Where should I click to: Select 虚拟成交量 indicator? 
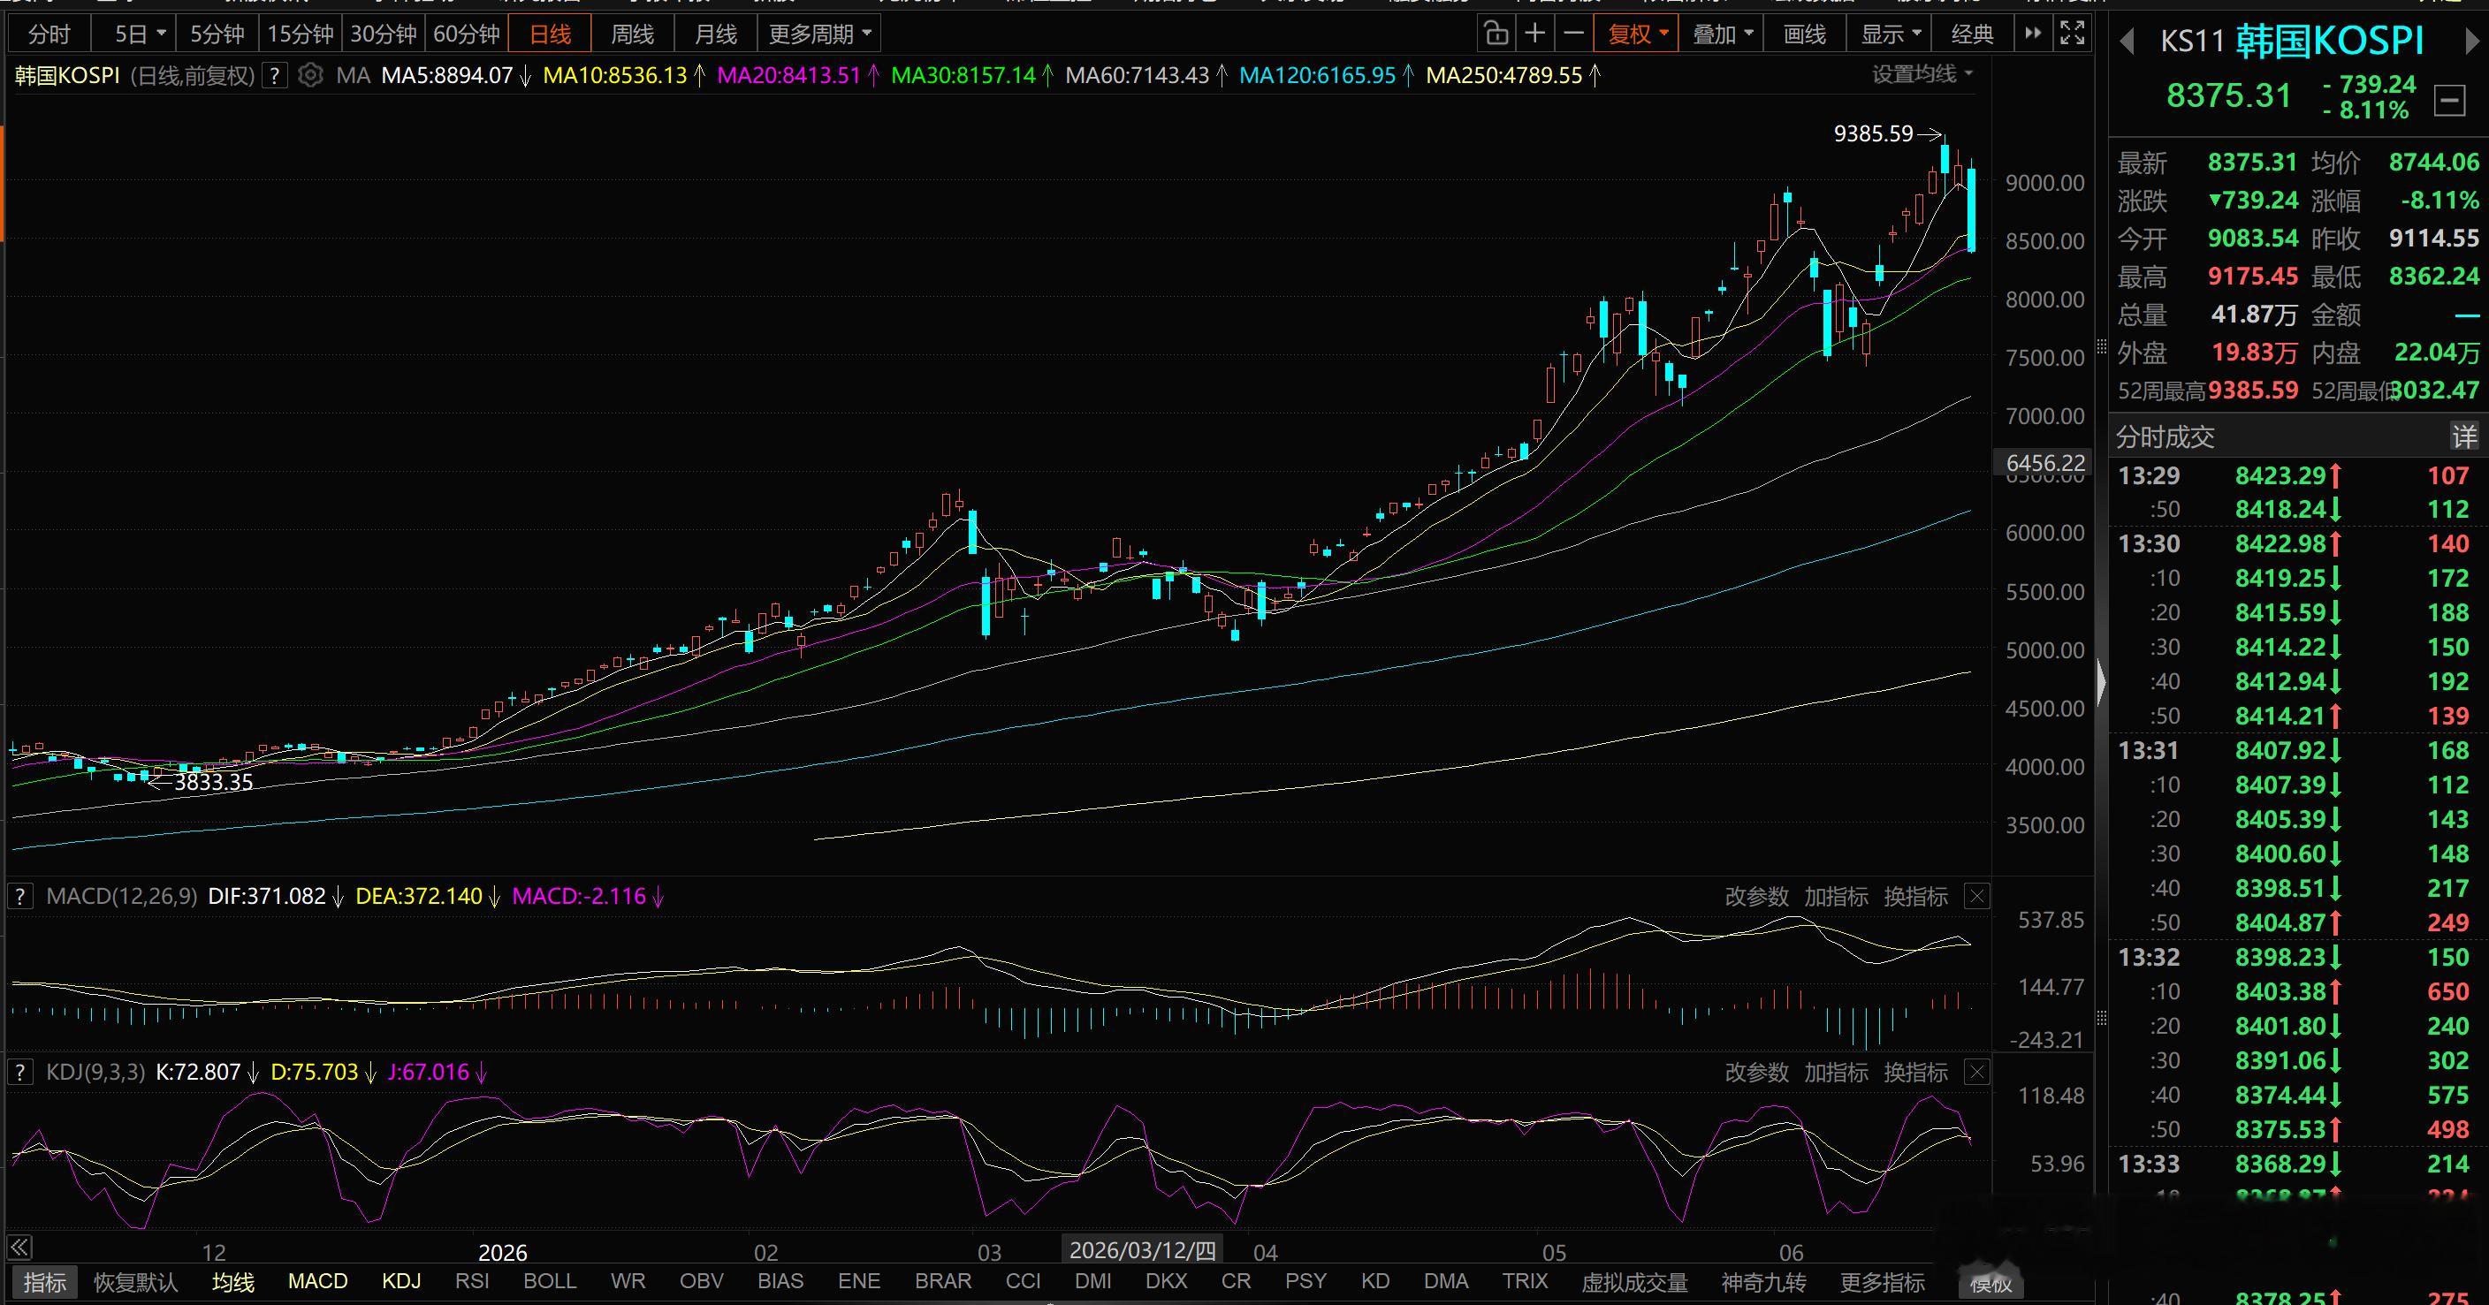point(1635,1282)
